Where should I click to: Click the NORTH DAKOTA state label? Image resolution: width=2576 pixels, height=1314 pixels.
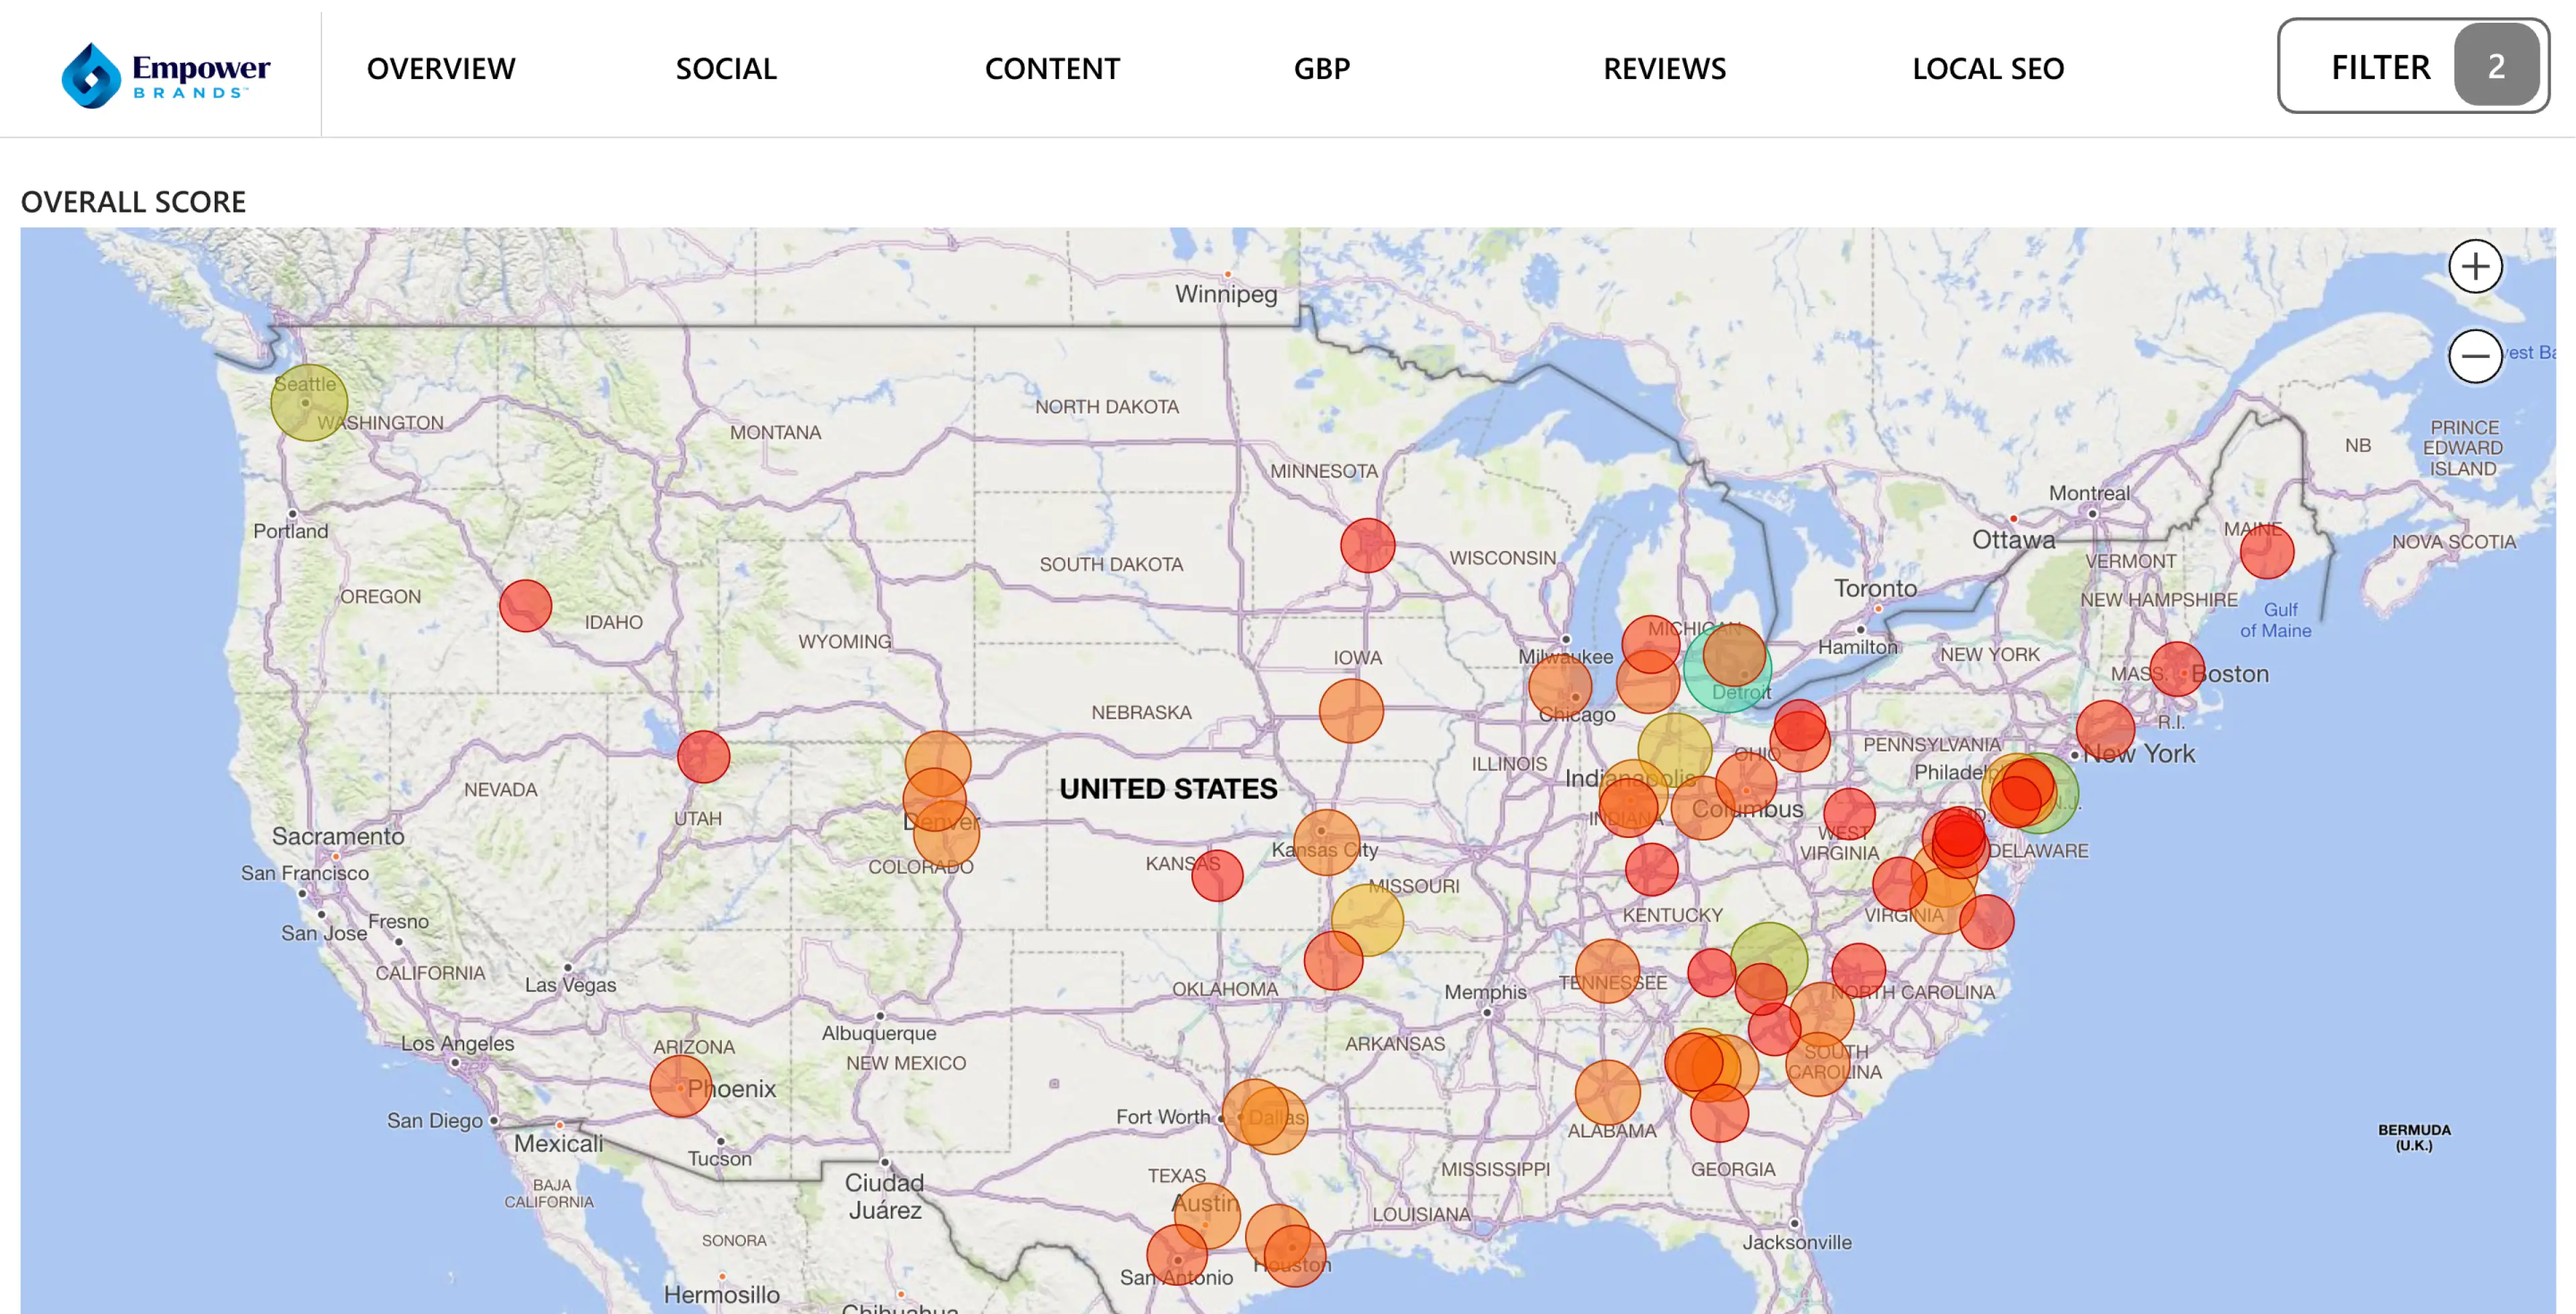[1107, 407]
